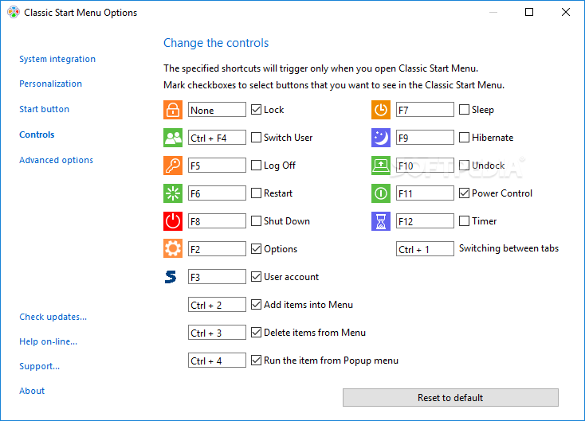Open the Help on-line link
The image size is (585, 421).
tap(48, 341)
